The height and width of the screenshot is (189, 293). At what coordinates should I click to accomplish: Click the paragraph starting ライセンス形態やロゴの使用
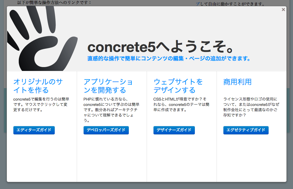pos(251,107)
